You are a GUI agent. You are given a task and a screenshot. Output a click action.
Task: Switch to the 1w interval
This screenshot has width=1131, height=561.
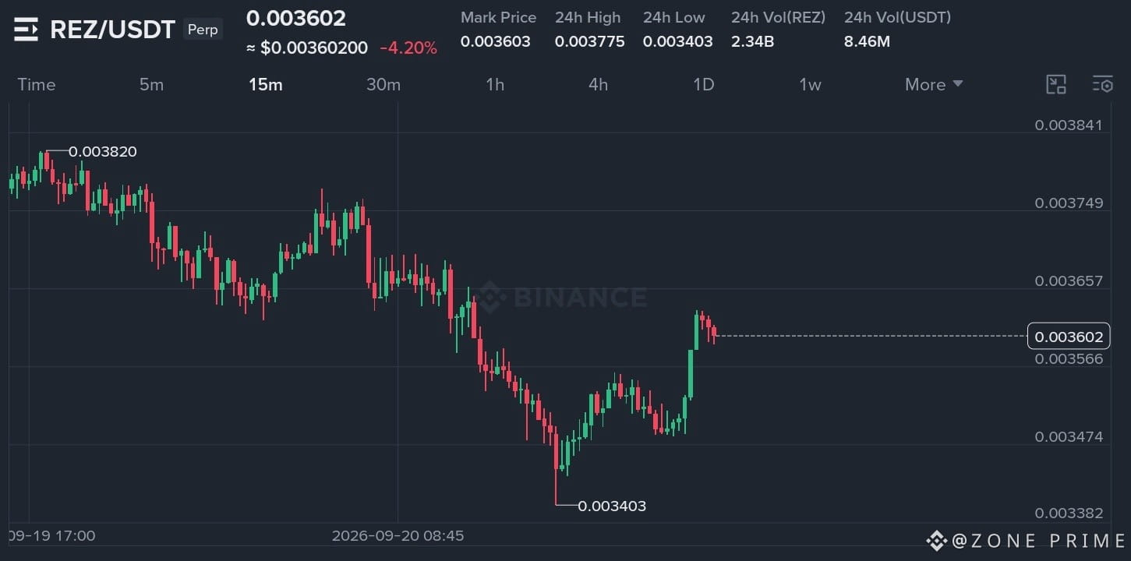[810, 85]
